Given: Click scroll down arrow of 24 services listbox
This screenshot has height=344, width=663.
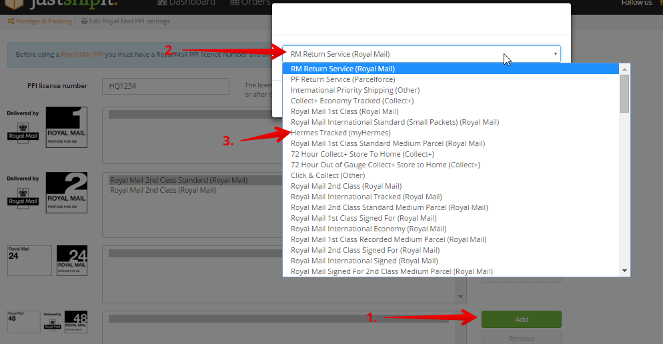Looking at the screenshot, I should pos(460,297).
